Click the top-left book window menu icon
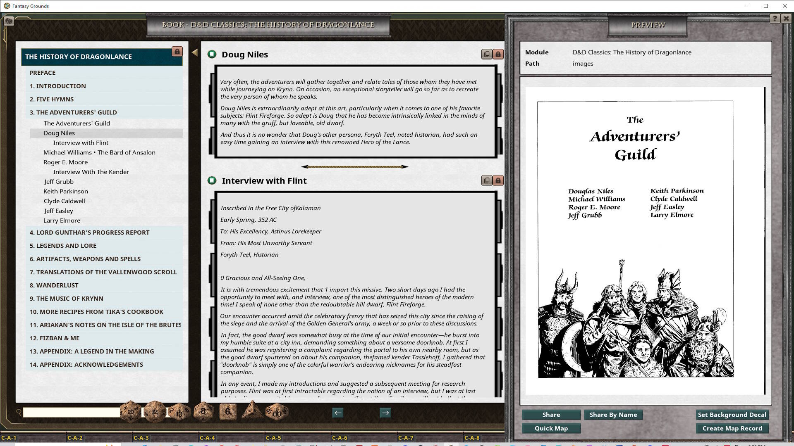The height and width of the screenshot is (446, 794). tap(9, 21)
